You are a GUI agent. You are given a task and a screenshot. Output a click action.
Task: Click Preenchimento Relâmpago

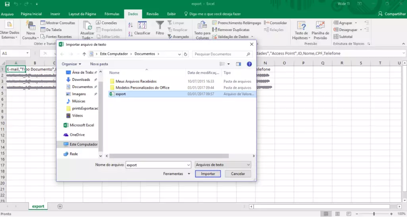coord(237,23)
